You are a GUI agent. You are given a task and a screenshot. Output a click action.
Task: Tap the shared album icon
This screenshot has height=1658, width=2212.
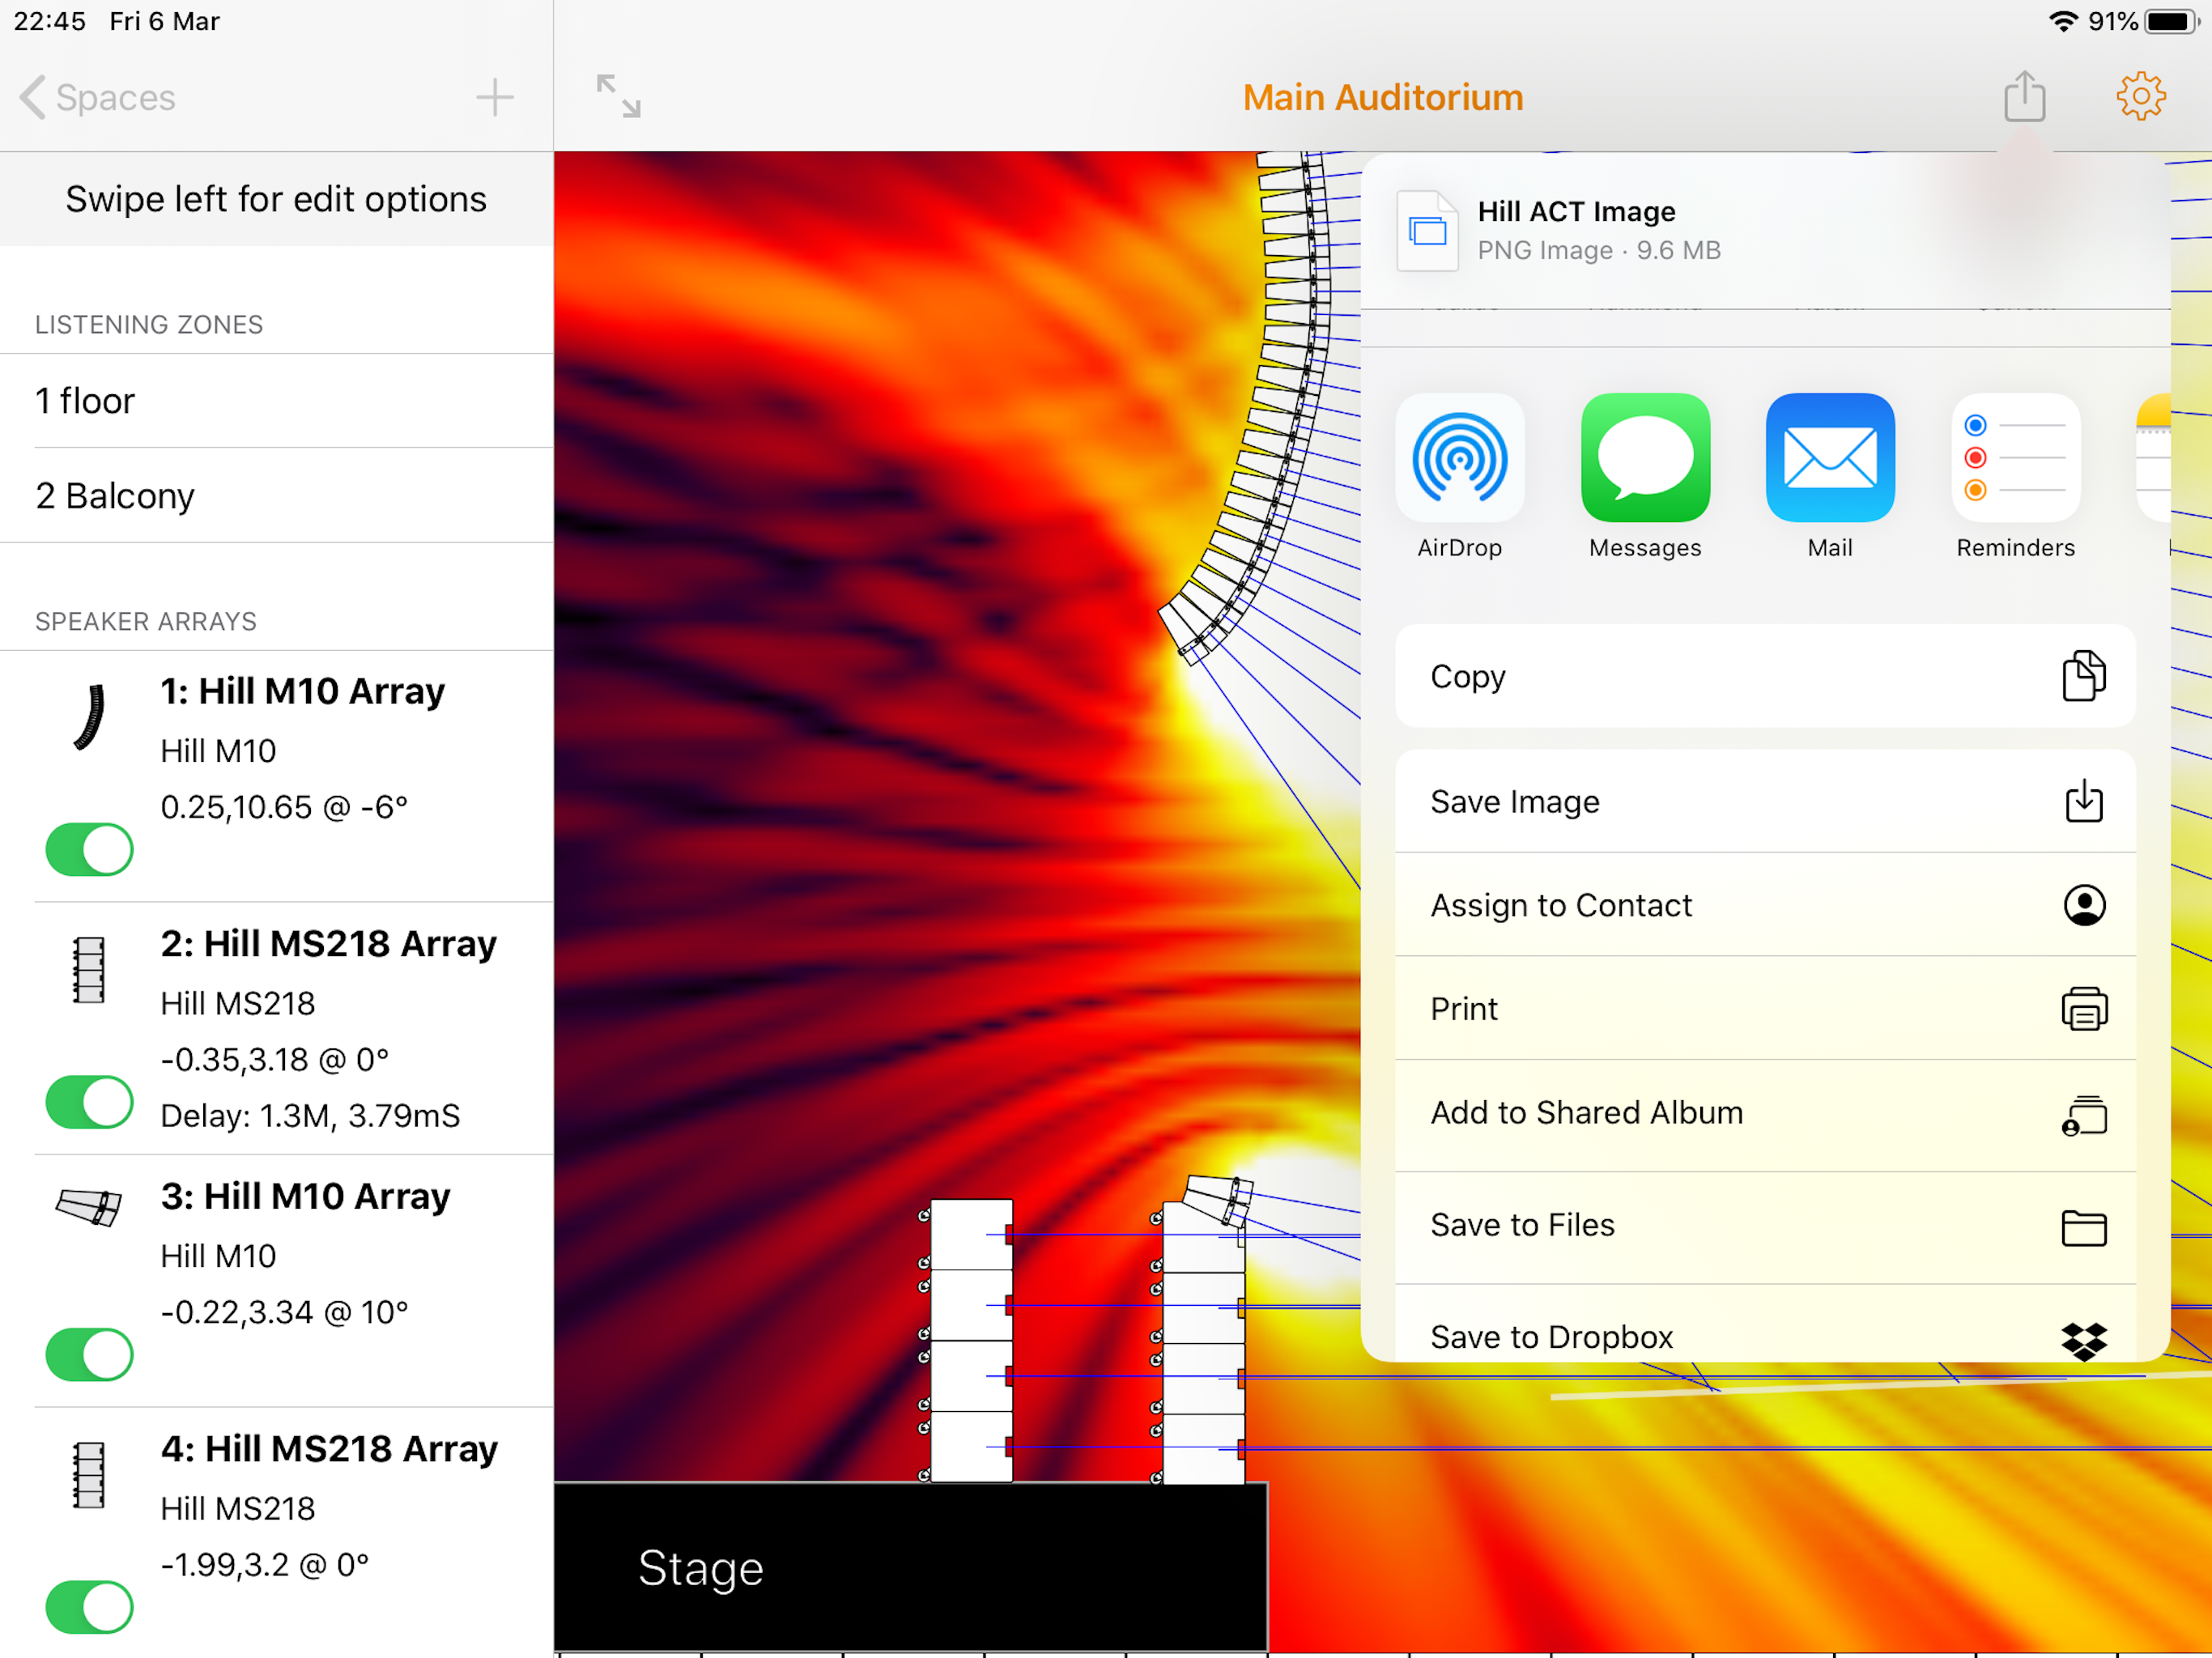[2084, 1115]
